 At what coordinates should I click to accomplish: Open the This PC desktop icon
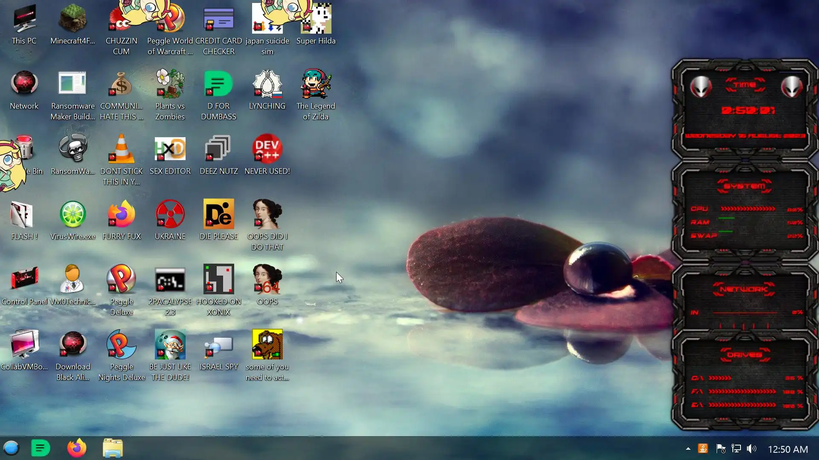[x=24, y=19]
